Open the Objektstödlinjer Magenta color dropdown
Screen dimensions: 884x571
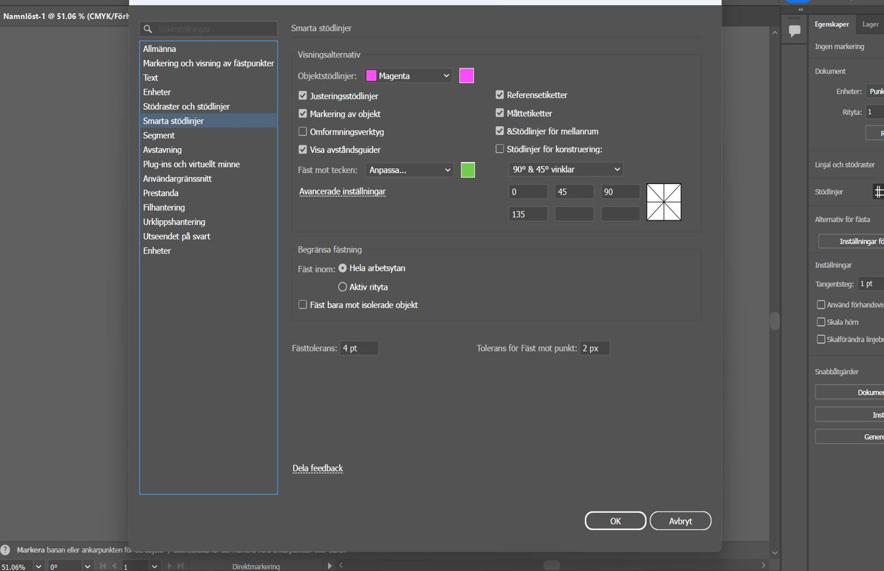[408, 76]
